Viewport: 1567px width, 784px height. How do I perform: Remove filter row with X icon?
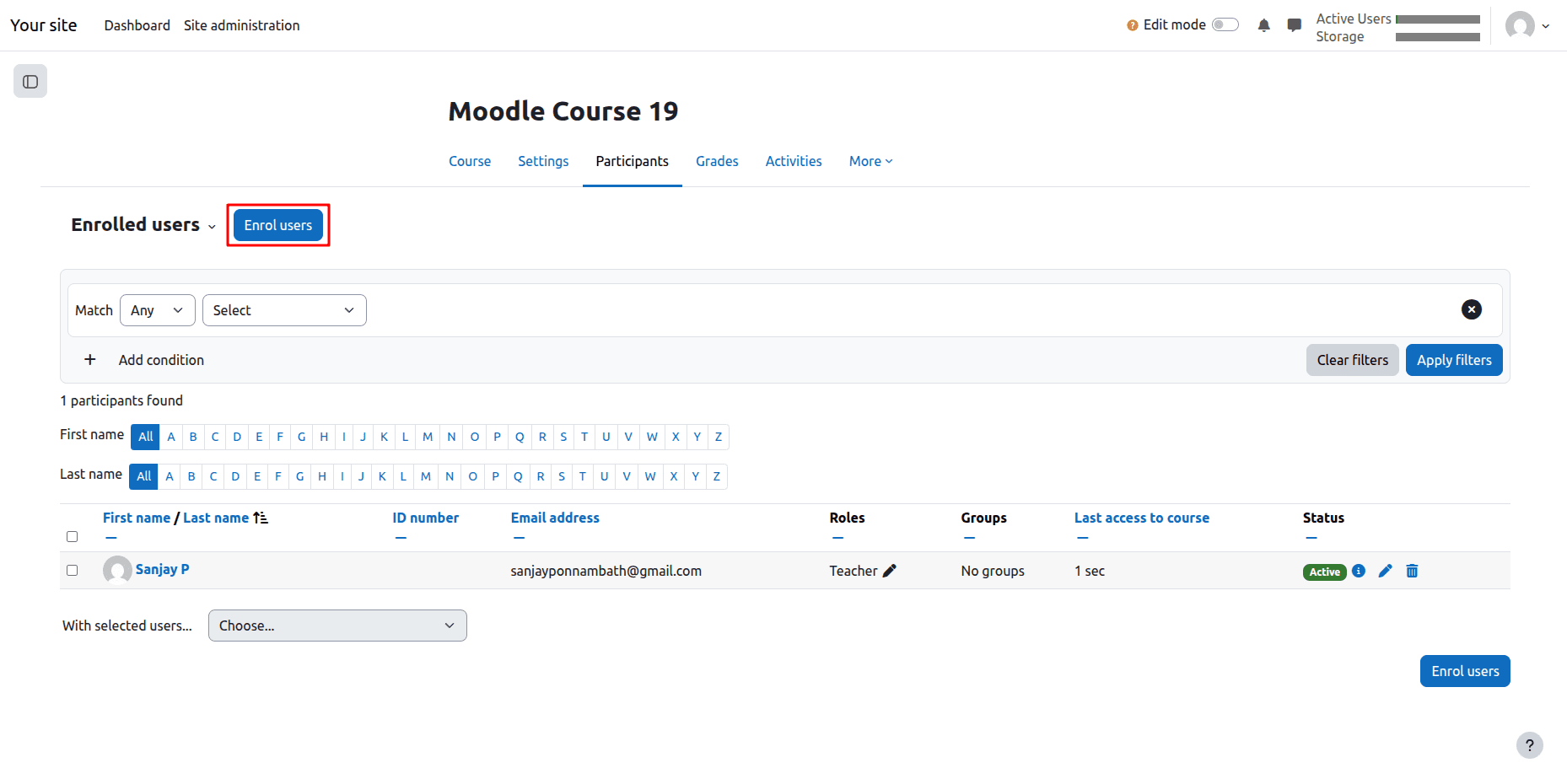(x=1471, y=309)
